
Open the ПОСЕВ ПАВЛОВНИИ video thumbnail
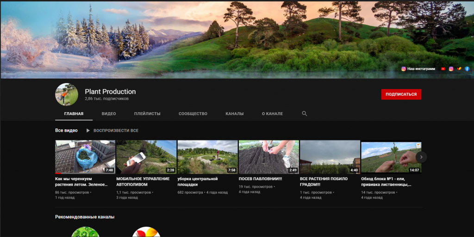268,157
